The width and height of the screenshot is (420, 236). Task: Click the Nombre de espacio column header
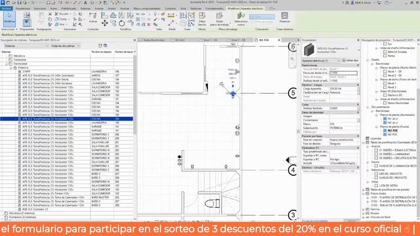coord(102,52)
